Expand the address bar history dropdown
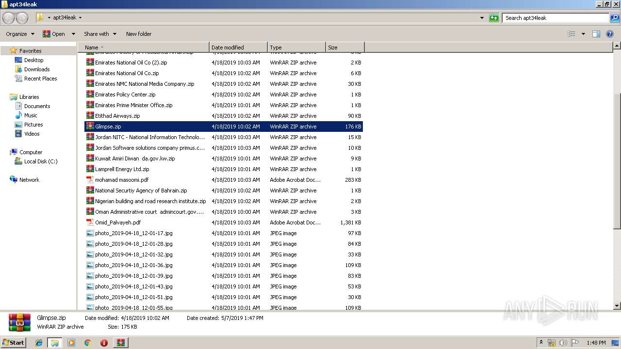 [482, 18]
